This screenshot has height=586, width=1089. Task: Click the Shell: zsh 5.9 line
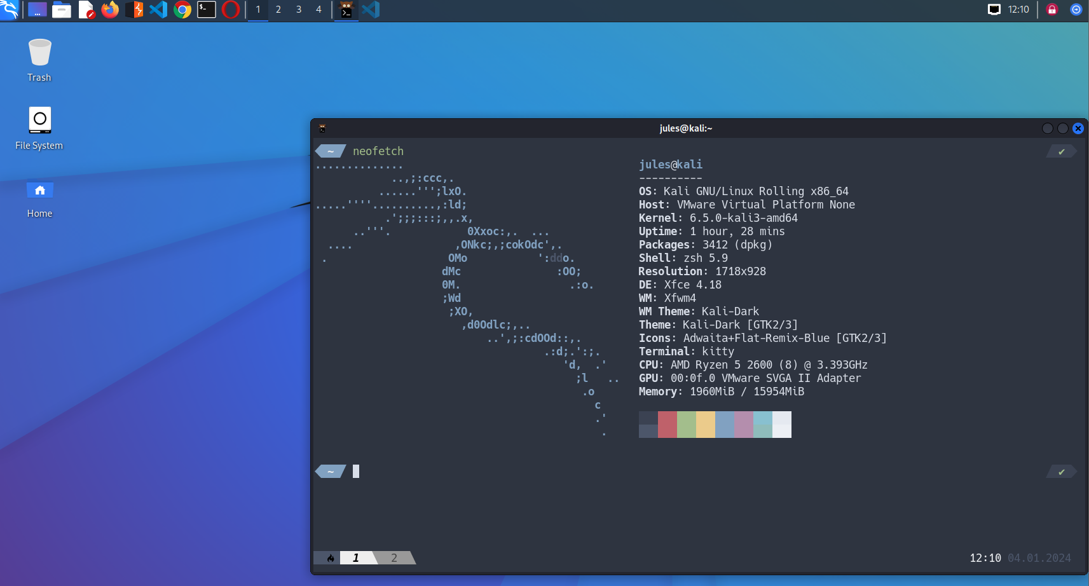coord(683,258)
